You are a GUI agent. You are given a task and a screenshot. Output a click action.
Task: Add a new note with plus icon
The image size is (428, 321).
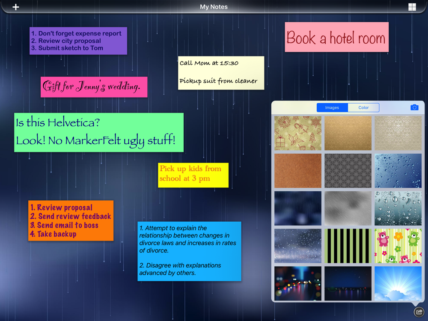(x=16, y=7)
